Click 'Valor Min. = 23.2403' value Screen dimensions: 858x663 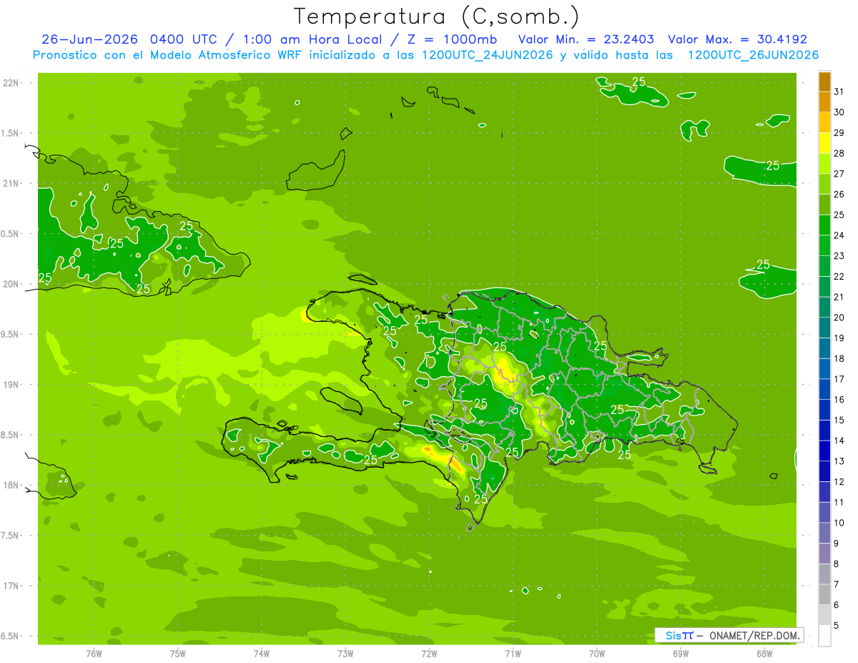click(x=586, y=39)
